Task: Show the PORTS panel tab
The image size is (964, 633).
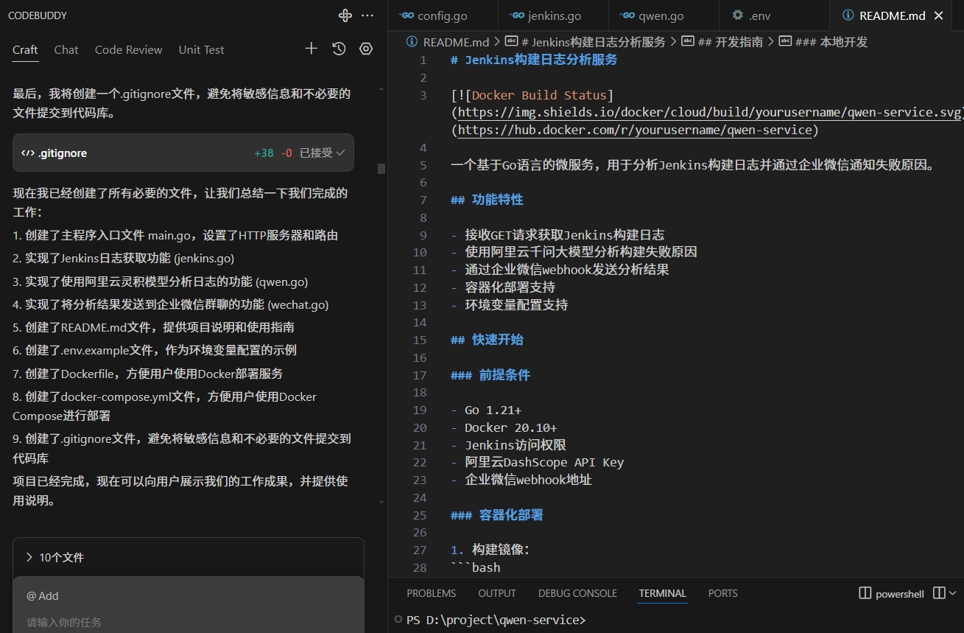Action: (x=723, y=593)
